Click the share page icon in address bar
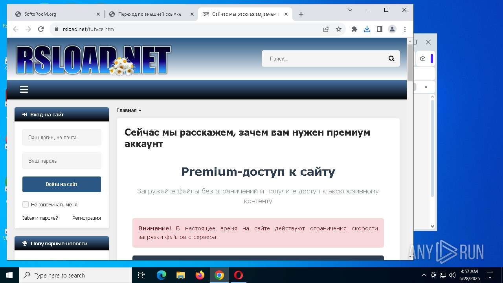Image resolution: width=503 pixels, height=283 pixels. [326, 29]
